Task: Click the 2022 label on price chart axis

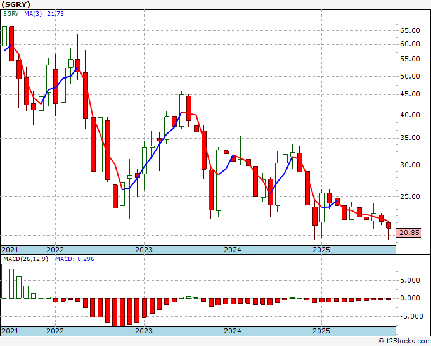Action: pos(55,250)
